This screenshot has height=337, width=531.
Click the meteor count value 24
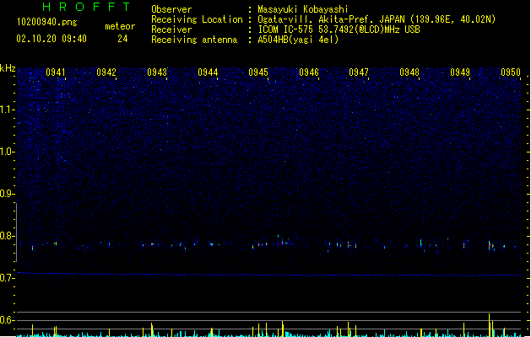coord(122,39)
